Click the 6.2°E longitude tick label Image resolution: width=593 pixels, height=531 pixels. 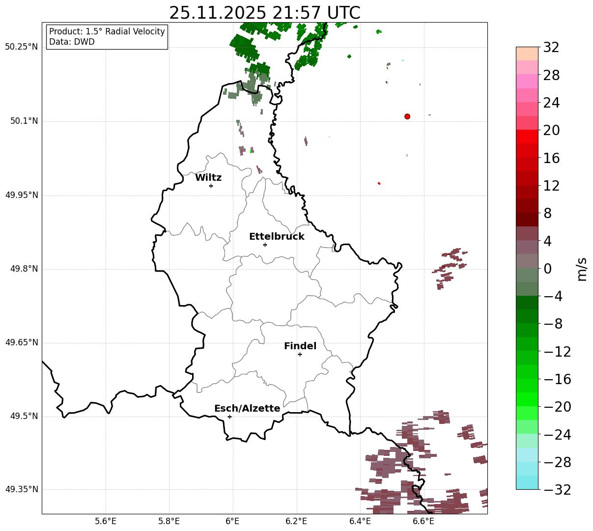point(297,521)
